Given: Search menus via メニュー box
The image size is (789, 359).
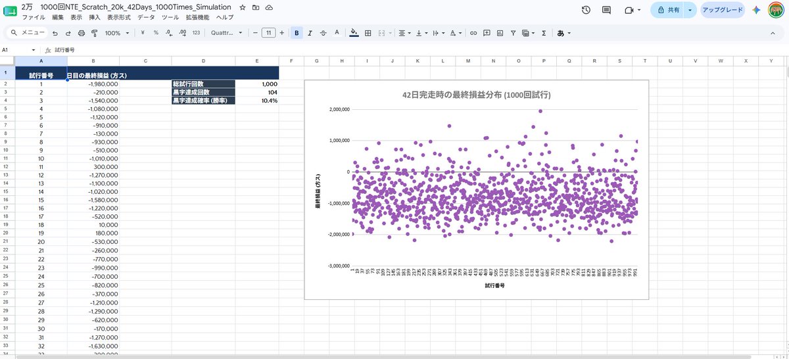Looking at the screenshot, I should pos(26,32).
